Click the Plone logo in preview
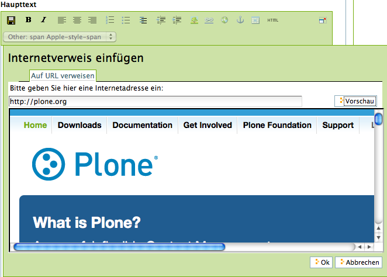This screenshot has height=277, width=387. pyautogui.click(x=95, y=164)
